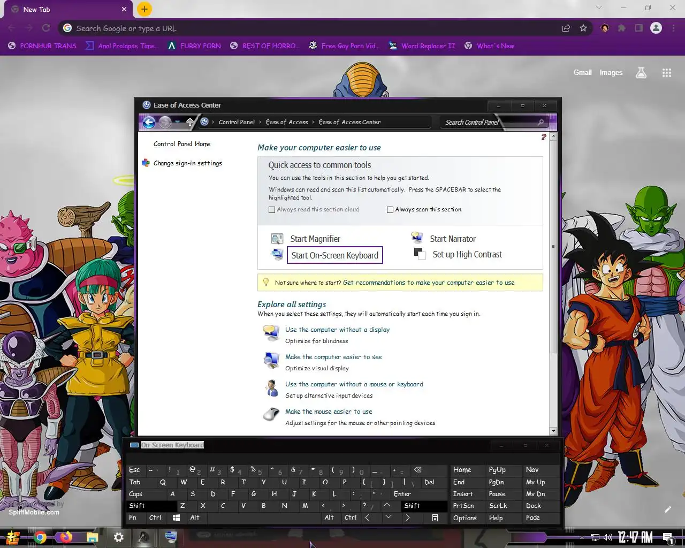Image resolution: width=685 pixels, height=548 pixels.
Task: Enable Always read this section aloud
Action: coord(272,210)
